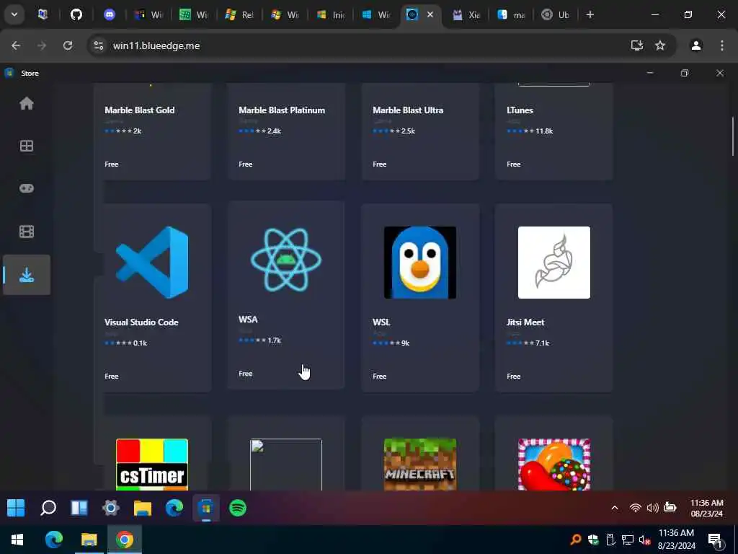The width and height of the screenshot is (738, 554).
Task: Open the inner taskbar Edge icon
Action: click(174, 508)
